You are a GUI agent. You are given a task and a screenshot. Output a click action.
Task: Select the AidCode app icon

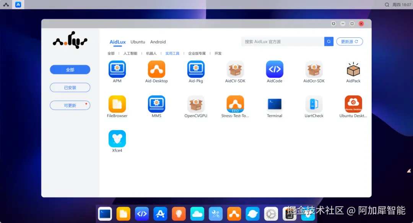[x=275, y=69]
